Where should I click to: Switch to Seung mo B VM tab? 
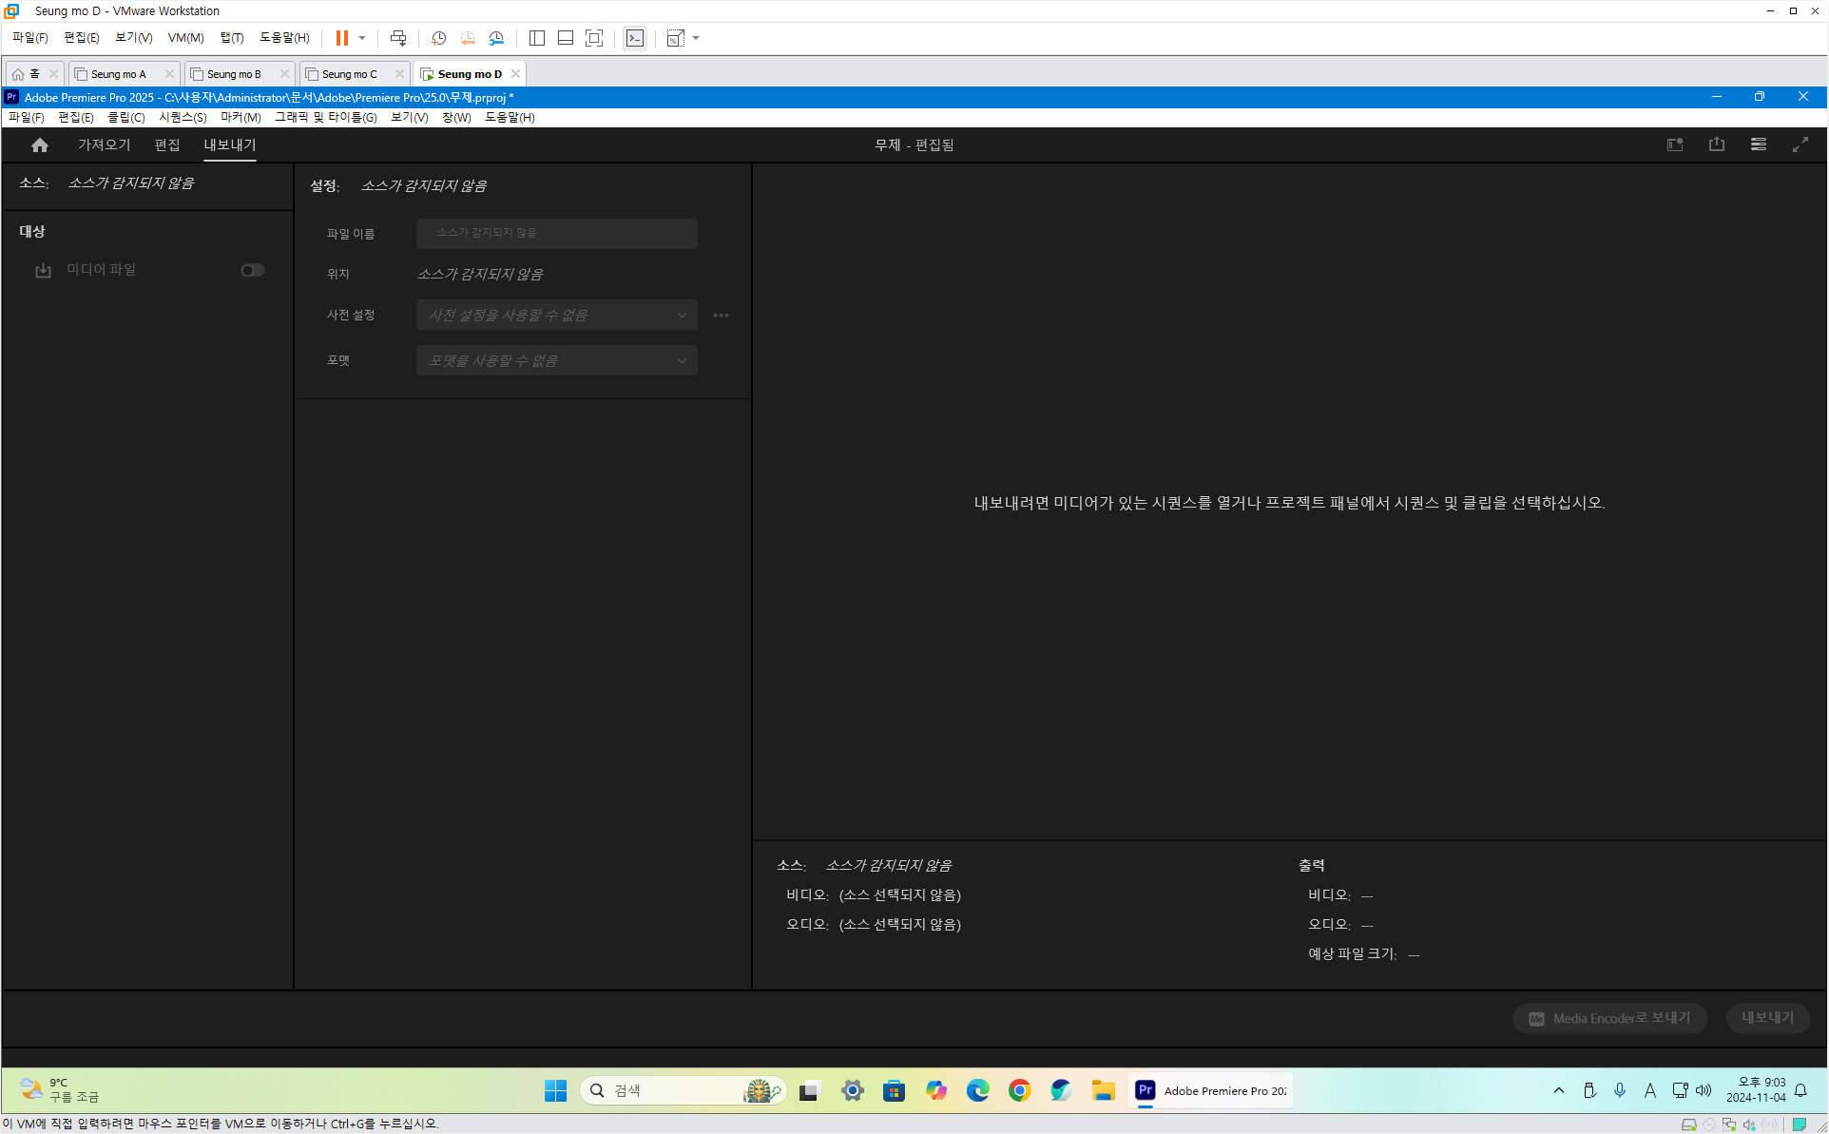pos(234,74)
